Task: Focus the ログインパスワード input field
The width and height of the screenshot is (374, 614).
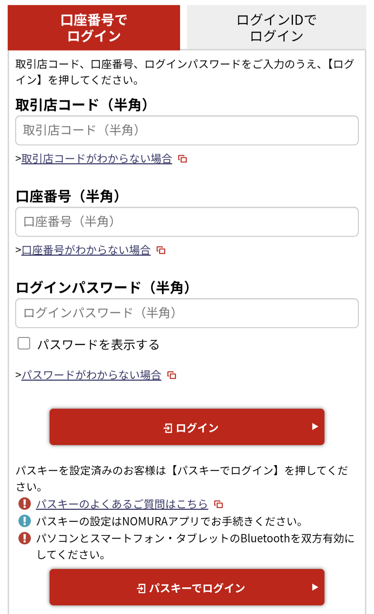Action: click(x=187, y=313)
